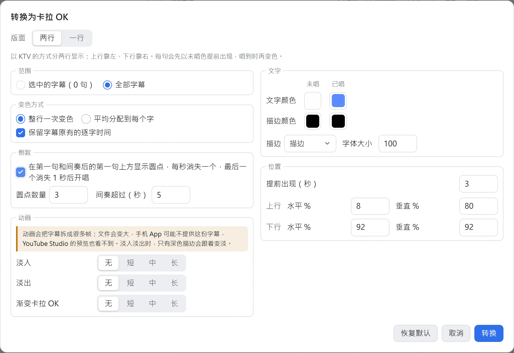Click the blue 转换 button
Viewport: 514px width, 353px height.
point(489,333)
